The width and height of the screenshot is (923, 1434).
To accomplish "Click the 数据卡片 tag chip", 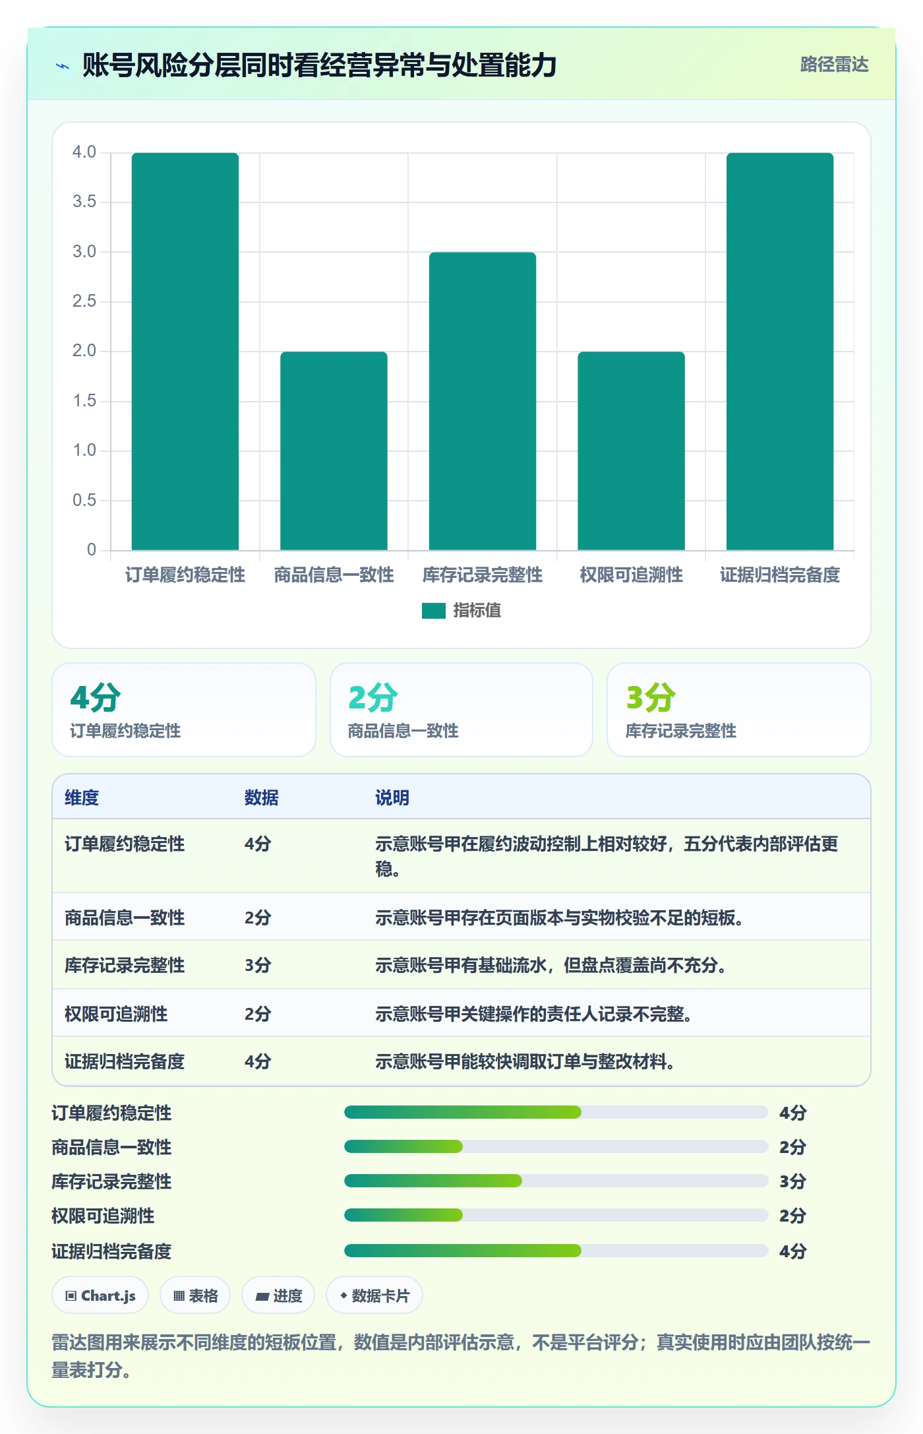I will tap(374, 1295).
